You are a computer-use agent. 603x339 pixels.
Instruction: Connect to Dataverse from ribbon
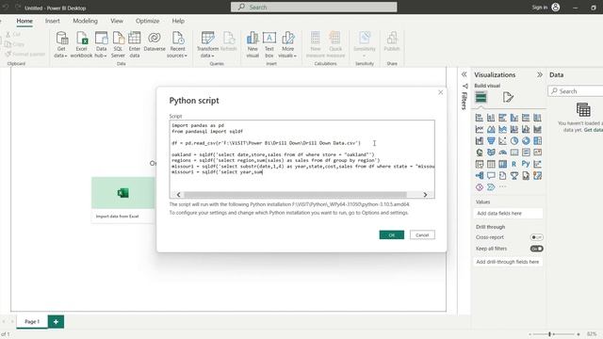[x=155, y=41]
